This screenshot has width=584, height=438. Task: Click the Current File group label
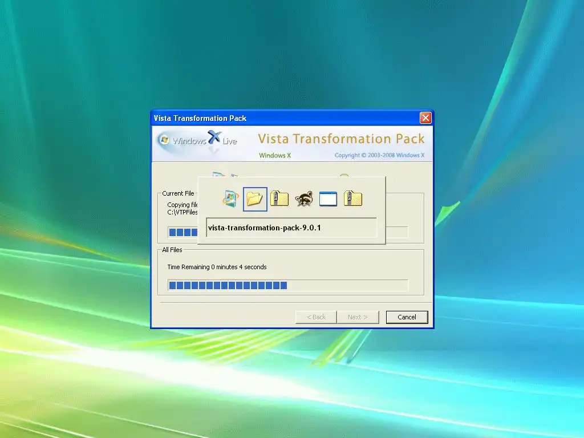point(178,193)
